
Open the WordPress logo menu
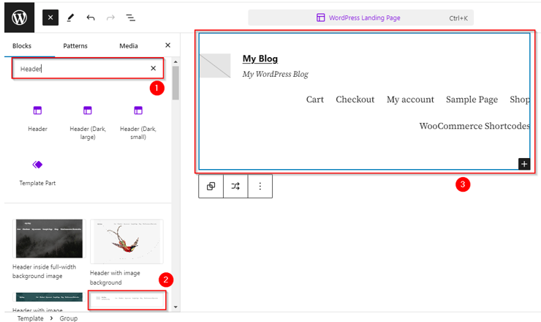[x=19, y=18]
